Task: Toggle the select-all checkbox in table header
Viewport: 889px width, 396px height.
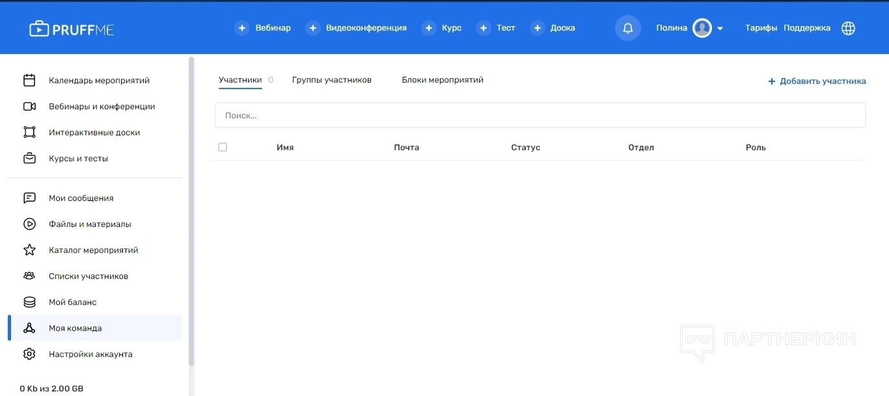Action: coord(223,148)
